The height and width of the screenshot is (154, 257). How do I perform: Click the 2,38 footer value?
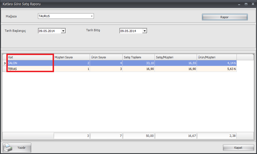(x=217, y=136)
